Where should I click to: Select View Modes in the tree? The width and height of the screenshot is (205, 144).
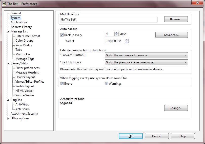pos(24,45)
